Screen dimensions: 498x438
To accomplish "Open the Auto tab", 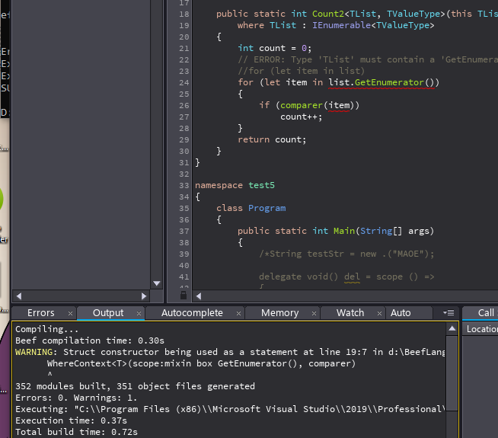I will [x=401, y=313].
